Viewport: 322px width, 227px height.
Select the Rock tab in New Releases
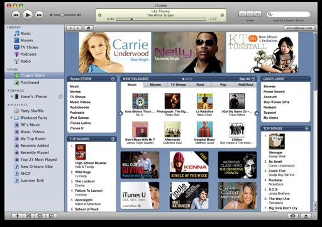pos(200,85)
